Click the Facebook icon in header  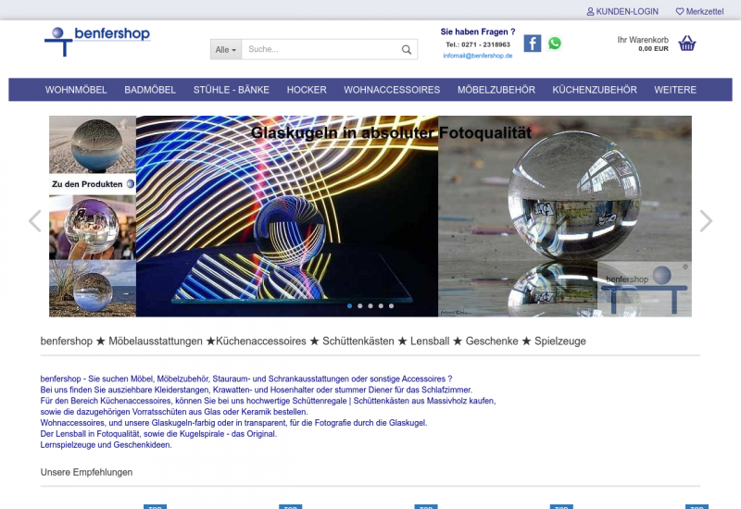533,43
